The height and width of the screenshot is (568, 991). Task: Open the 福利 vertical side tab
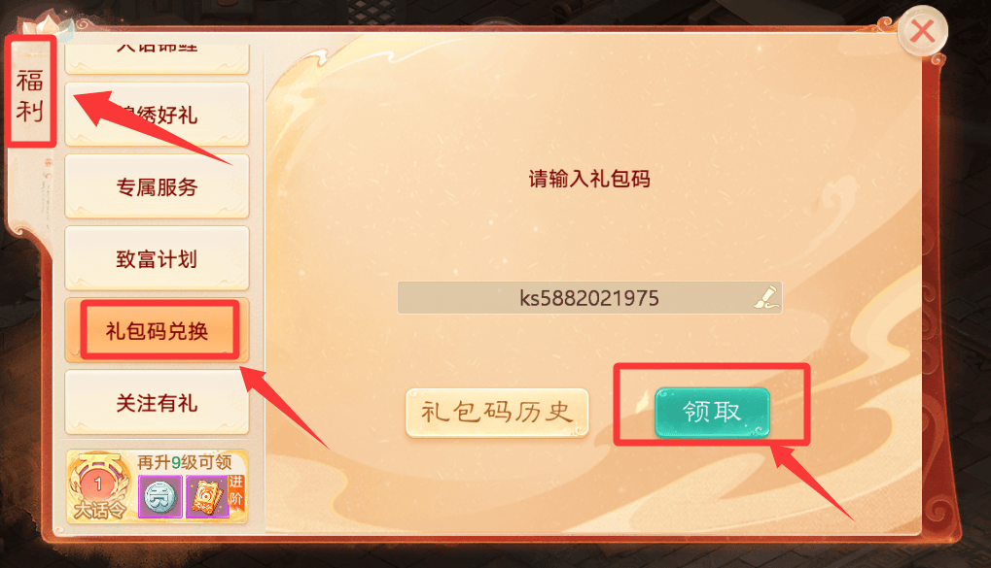click(30, 95)
